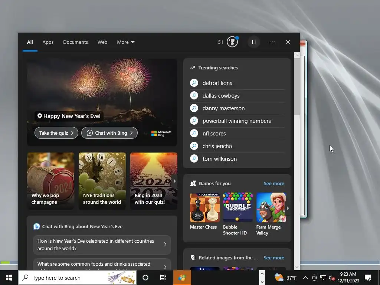
Task: Open NYE traditions around the world card
Action: (102, 181)
